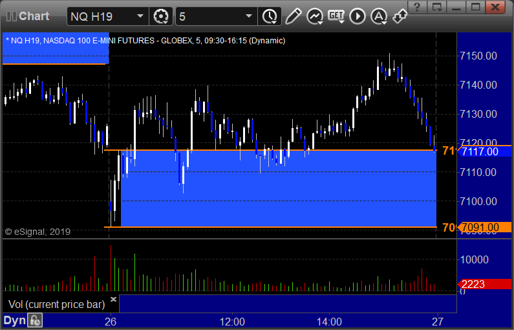Click the 7140.00 price axis label
Screen dimensions: 514x330
coord(478,85)
